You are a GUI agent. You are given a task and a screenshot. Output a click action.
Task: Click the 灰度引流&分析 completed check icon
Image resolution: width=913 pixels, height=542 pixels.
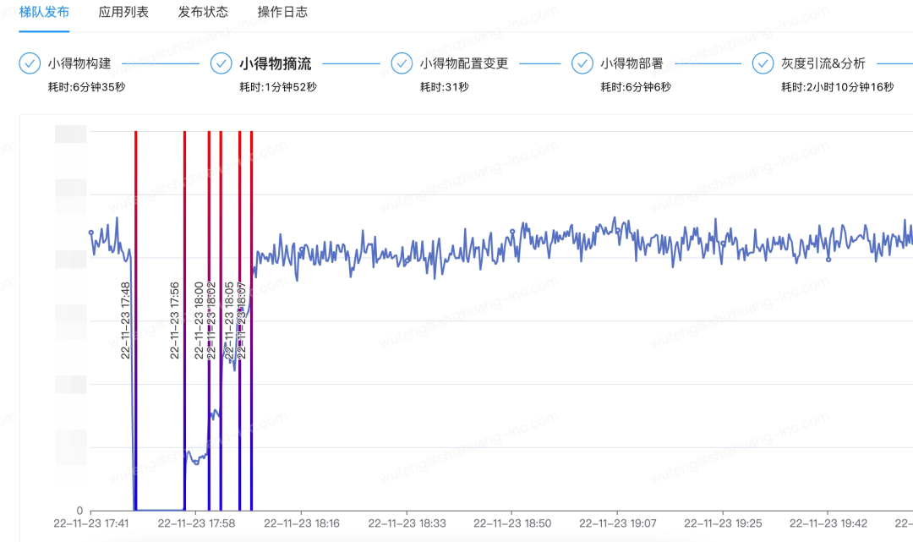point(763,63)
